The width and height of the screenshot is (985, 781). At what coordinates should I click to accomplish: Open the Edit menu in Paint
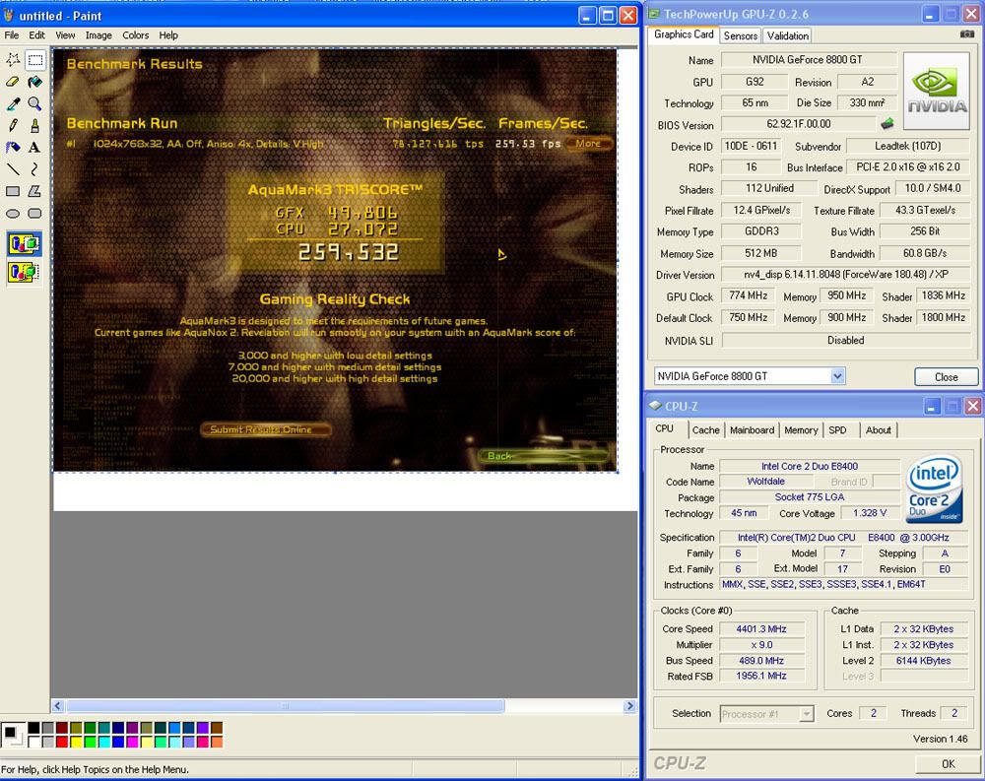pos(37,35)
